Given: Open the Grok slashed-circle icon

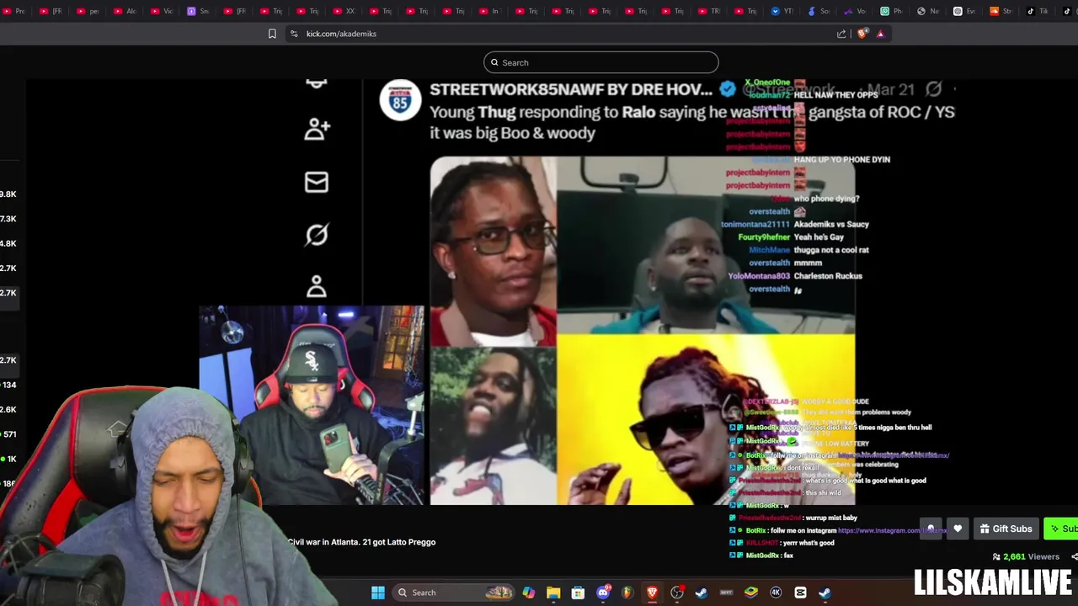Looking at the screenshot, I should (317, 235).
